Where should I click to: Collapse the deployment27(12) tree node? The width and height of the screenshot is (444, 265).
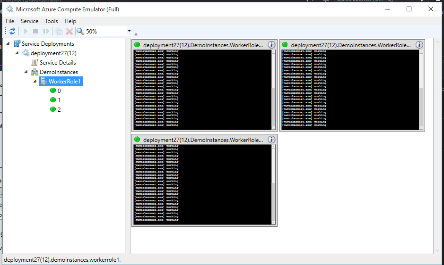coord(17,53)
